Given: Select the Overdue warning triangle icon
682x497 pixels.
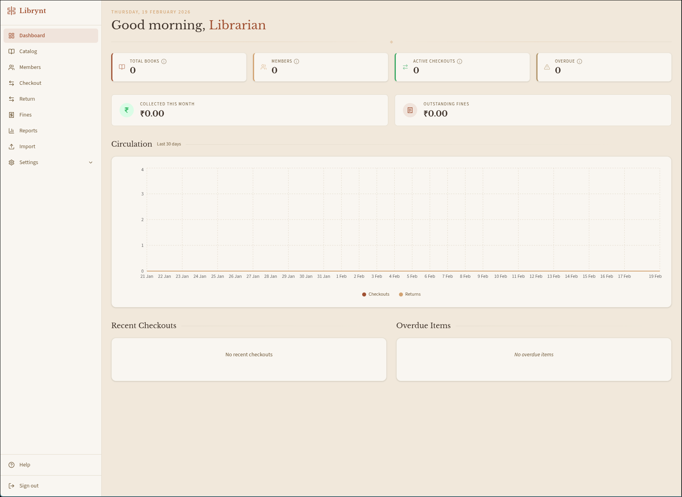Looking at the screenshot, I should [x=547, y=67].
